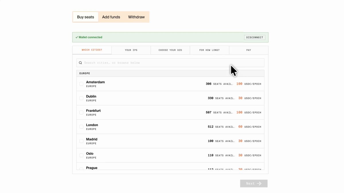Click Amsterdam's 100 USDC/EPOCH price
The height and width of the screenshot is (193, 344).
tap(249, 84)
